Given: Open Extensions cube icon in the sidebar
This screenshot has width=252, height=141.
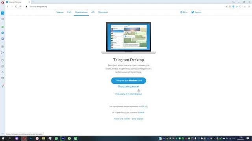Looking at the screenshot, I should 3,78.
